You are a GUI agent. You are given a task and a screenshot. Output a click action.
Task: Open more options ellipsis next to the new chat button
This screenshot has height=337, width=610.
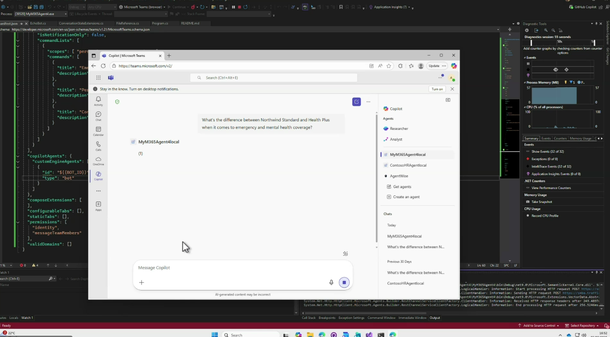[368, 102]
